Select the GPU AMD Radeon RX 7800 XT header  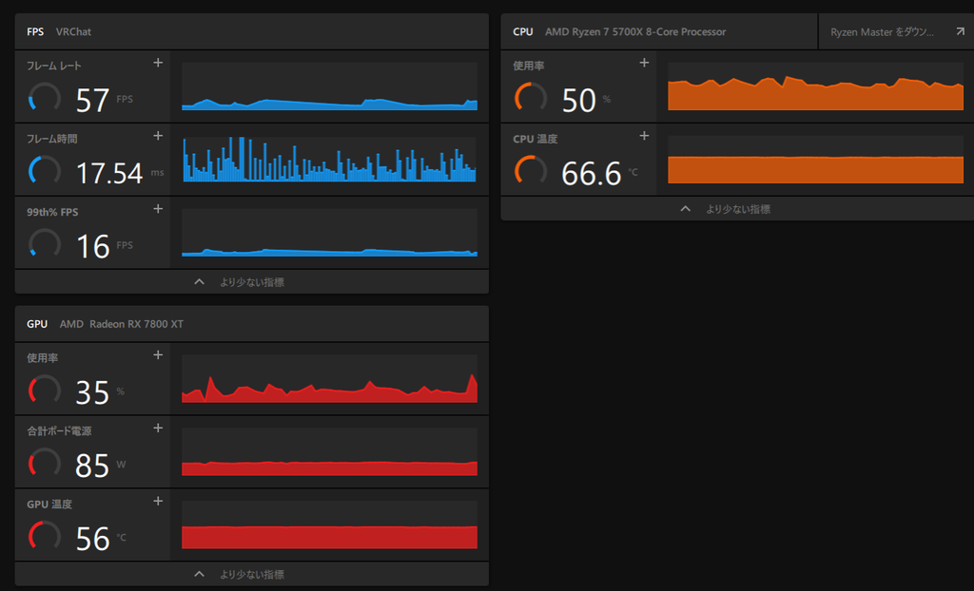pyautogui.click(x=251, y=323)
